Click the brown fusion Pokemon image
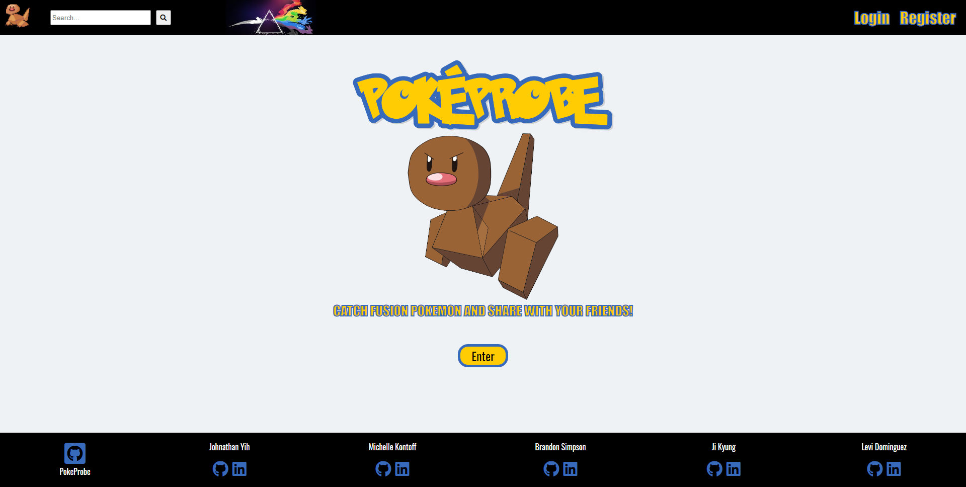This screenshot has width=966, height=487. 483,216
